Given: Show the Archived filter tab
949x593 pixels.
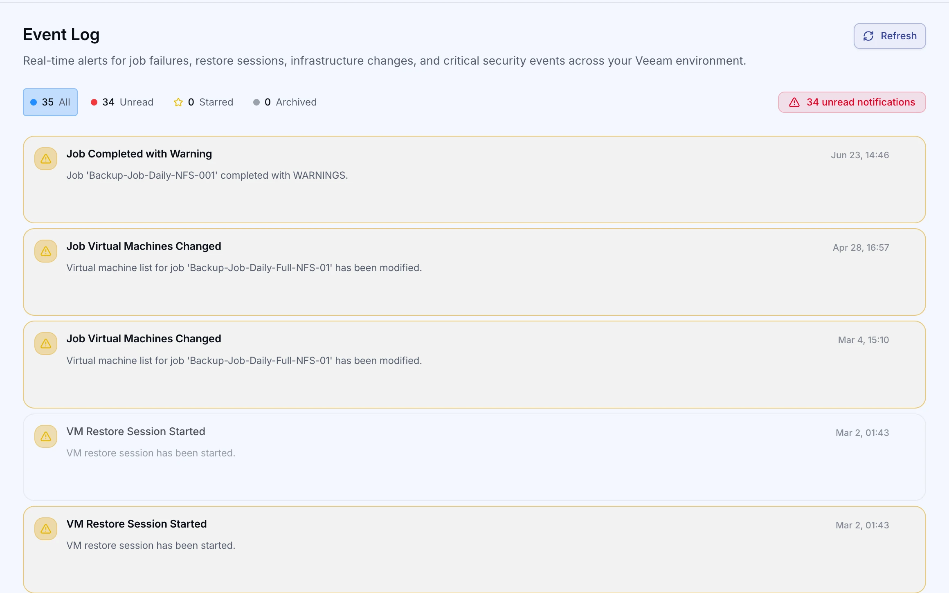Looking at the screenshot, I should pyautogui.click(x=285, y=102).
